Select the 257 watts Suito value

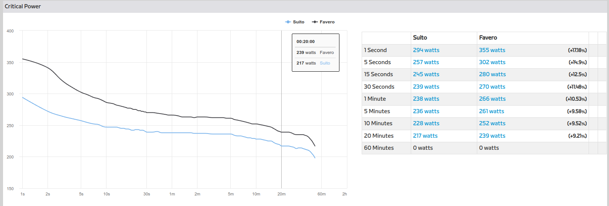click(x=426, y=62)
